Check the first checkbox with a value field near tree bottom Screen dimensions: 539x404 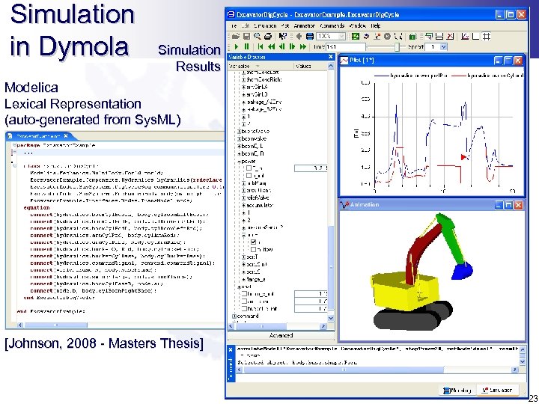[244, 294]
